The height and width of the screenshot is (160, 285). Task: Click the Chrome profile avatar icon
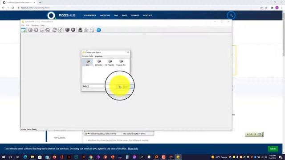(x=277, y=8)
